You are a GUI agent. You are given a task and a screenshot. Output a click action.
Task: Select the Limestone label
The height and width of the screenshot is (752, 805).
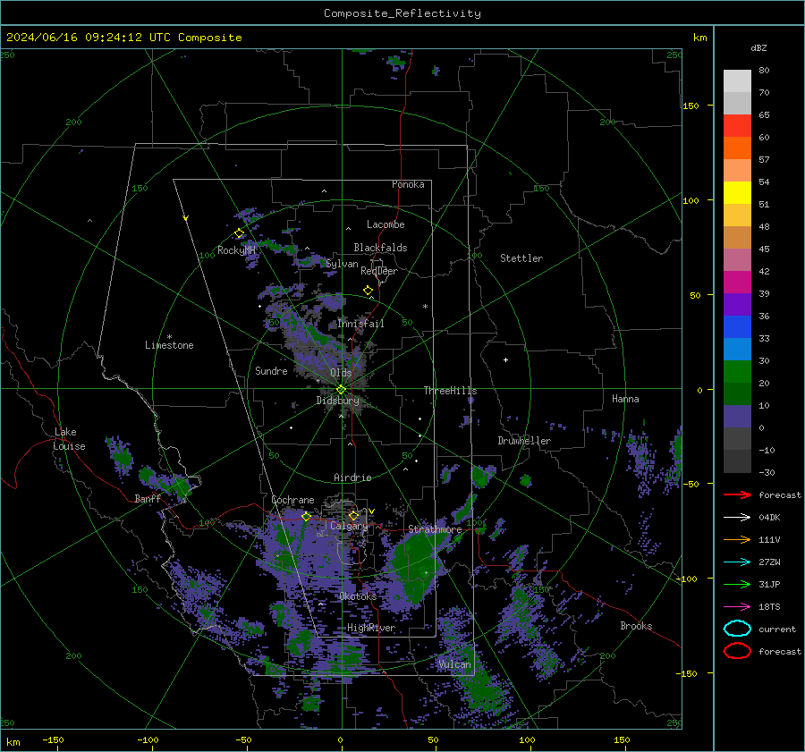169,345
